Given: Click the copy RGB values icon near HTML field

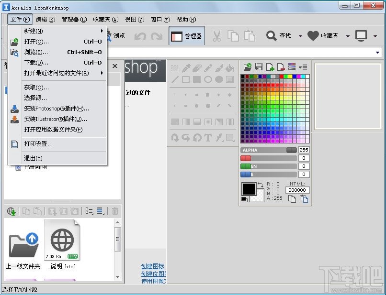Looking at the screenshot, I should 291,198.
